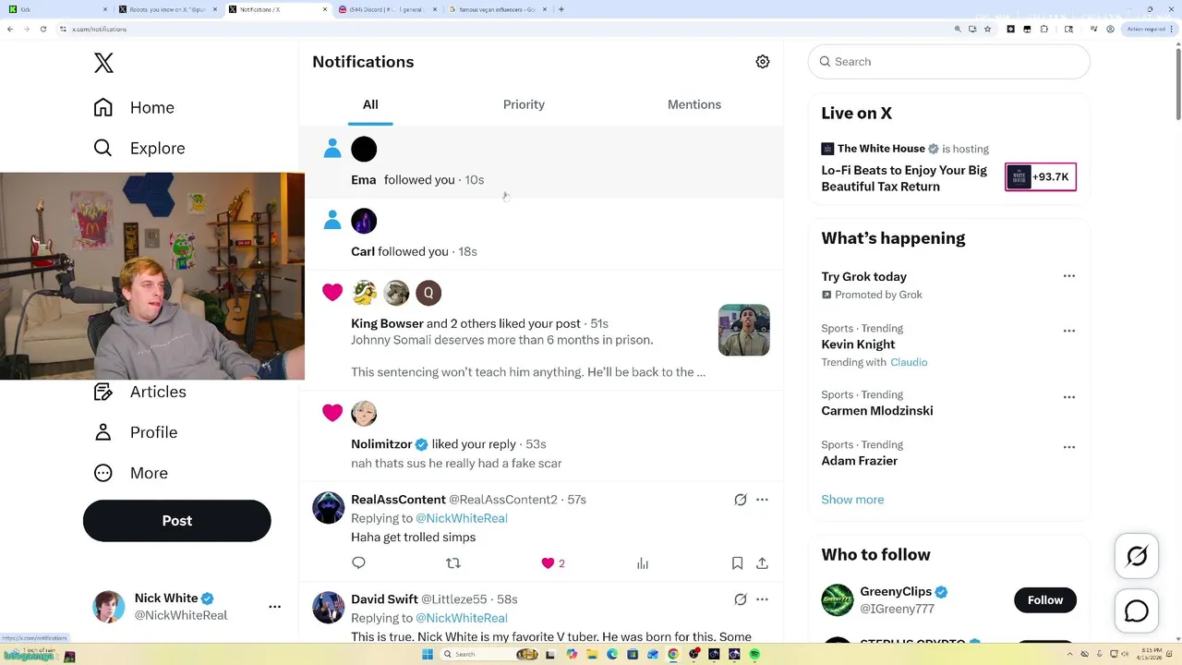
Task: Click the Grok icon on David Swift's post
Action: click(741, 599)
